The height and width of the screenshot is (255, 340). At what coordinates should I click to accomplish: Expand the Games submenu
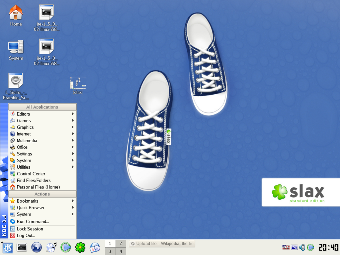tap(42, 121)
